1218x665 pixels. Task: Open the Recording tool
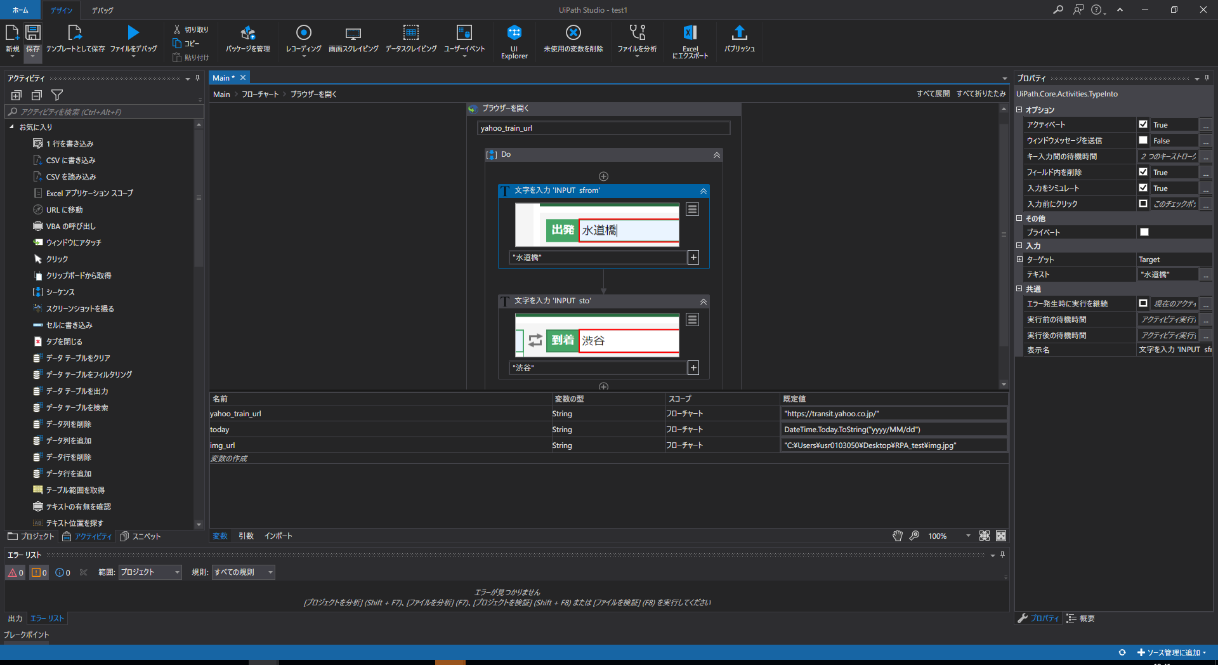click(x=304, y=32)
